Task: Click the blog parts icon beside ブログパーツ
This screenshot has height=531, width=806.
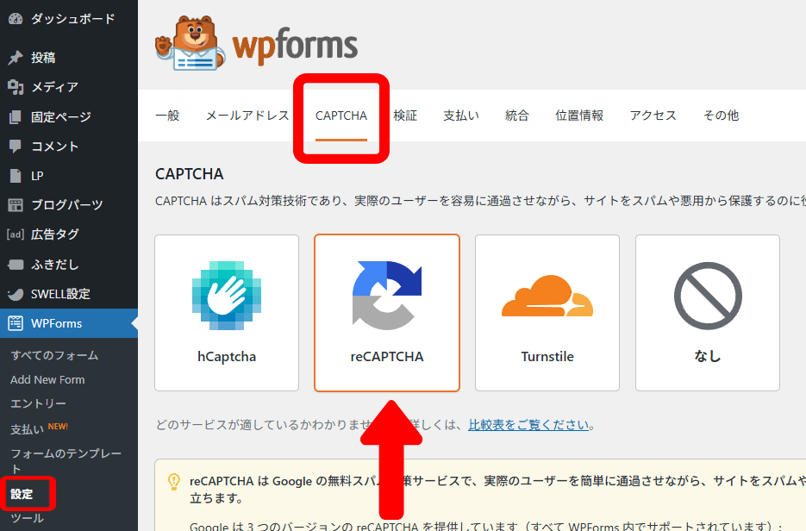Action: (15, 204)
